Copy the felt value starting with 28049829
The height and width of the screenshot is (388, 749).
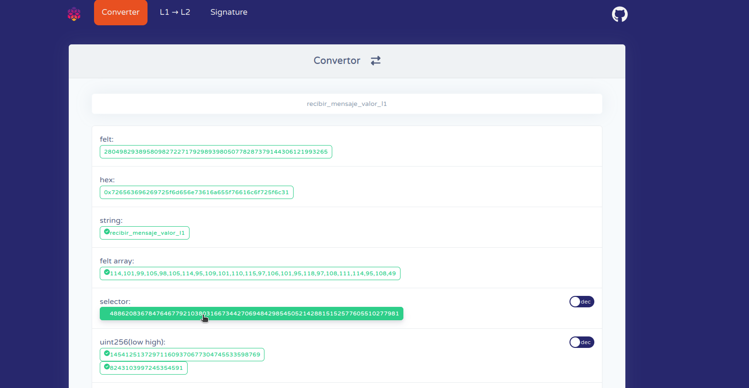[216, 152]
